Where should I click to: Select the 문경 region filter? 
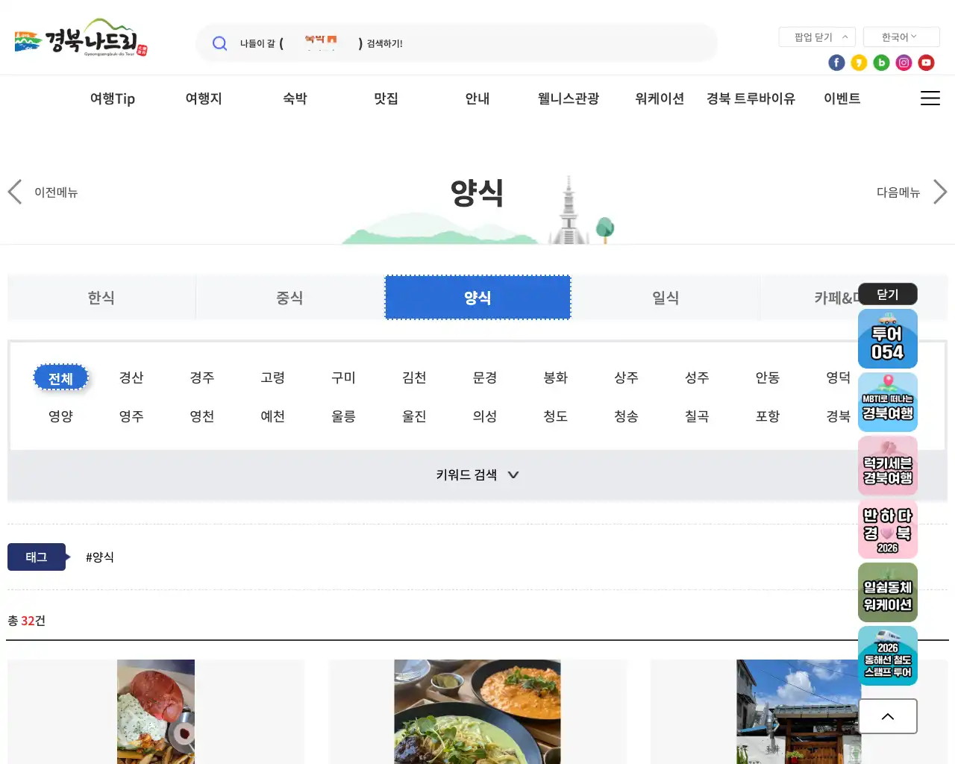tap(485, 378)
